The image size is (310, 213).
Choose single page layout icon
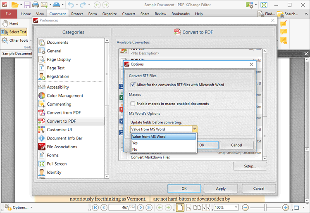(x=180, y=208)
